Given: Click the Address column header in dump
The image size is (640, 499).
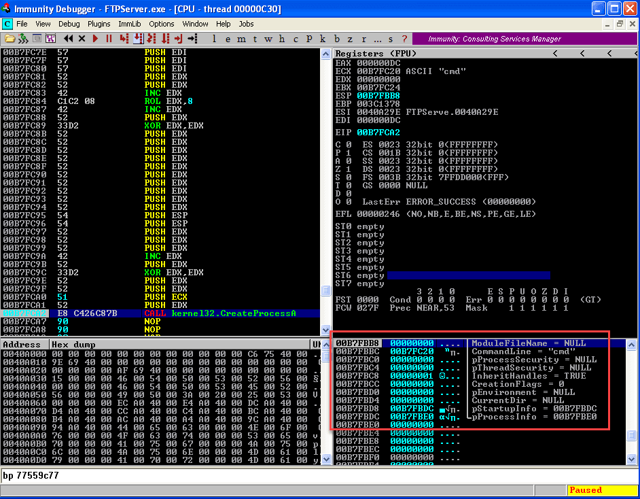Looking at the screenshot, I should [x=25, y=345].
